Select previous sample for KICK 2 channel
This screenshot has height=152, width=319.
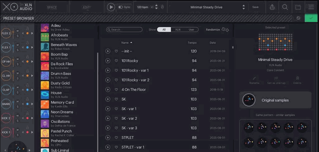click(x=22, y=118)
